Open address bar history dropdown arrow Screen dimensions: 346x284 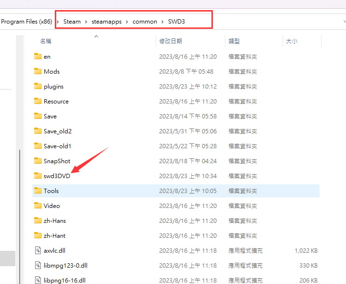point(345,22)
